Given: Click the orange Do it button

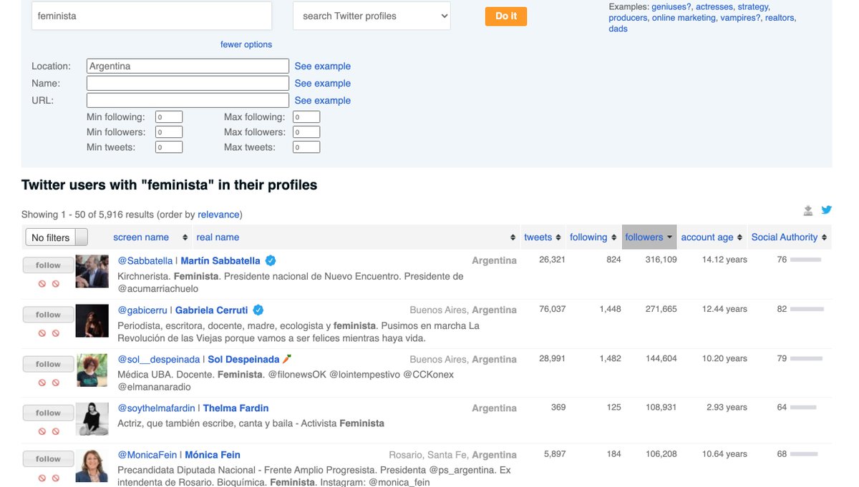Looking at the screenshot, I should (506, 16).
